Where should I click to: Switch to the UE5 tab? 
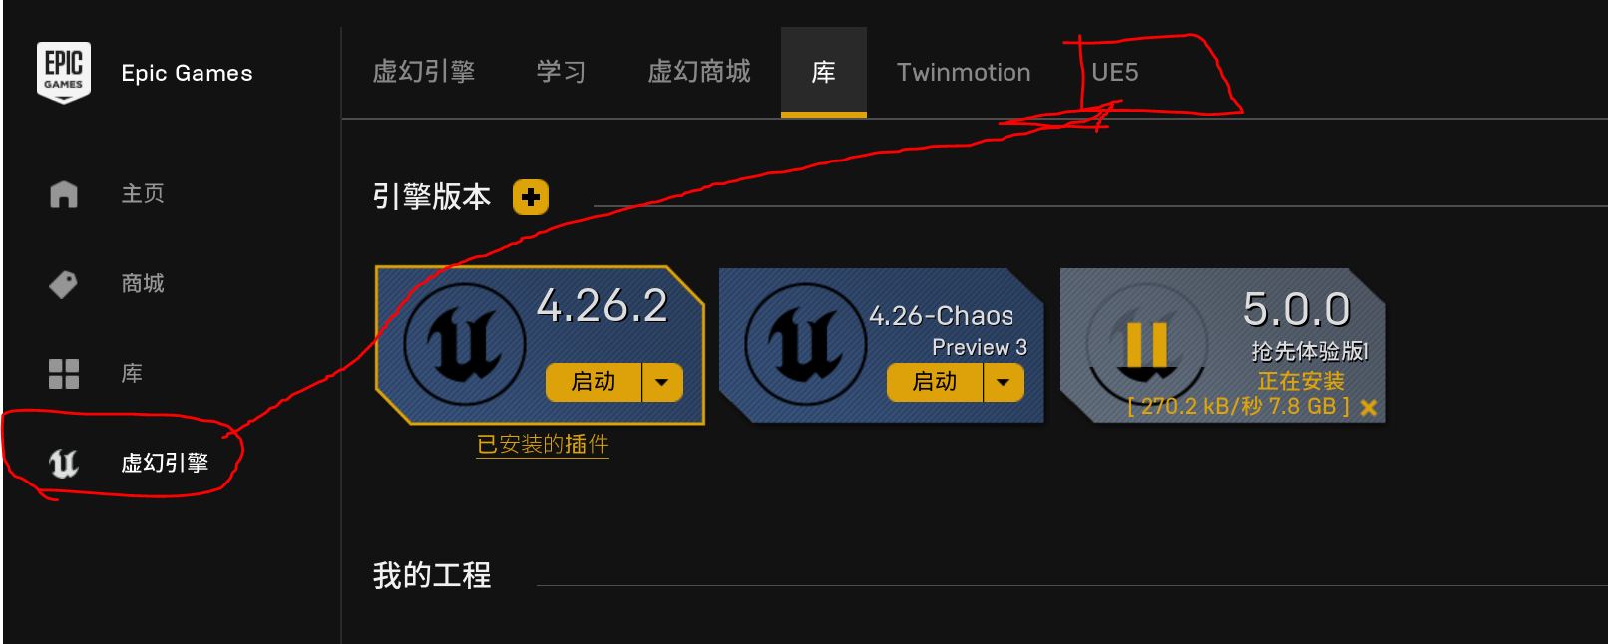point(1115,72)
